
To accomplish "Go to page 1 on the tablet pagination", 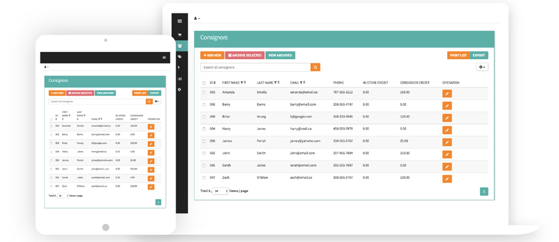I will coord(158,202).
